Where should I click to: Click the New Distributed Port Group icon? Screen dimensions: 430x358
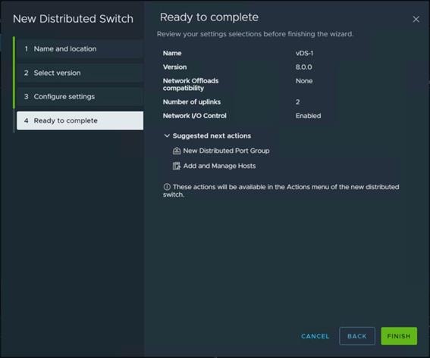pyautogui.click(x=177, y=151)
